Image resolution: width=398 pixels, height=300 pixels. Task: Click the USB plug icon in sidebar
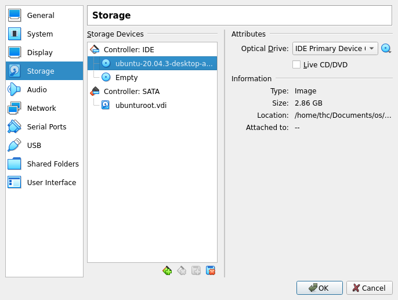click(15, 145)
